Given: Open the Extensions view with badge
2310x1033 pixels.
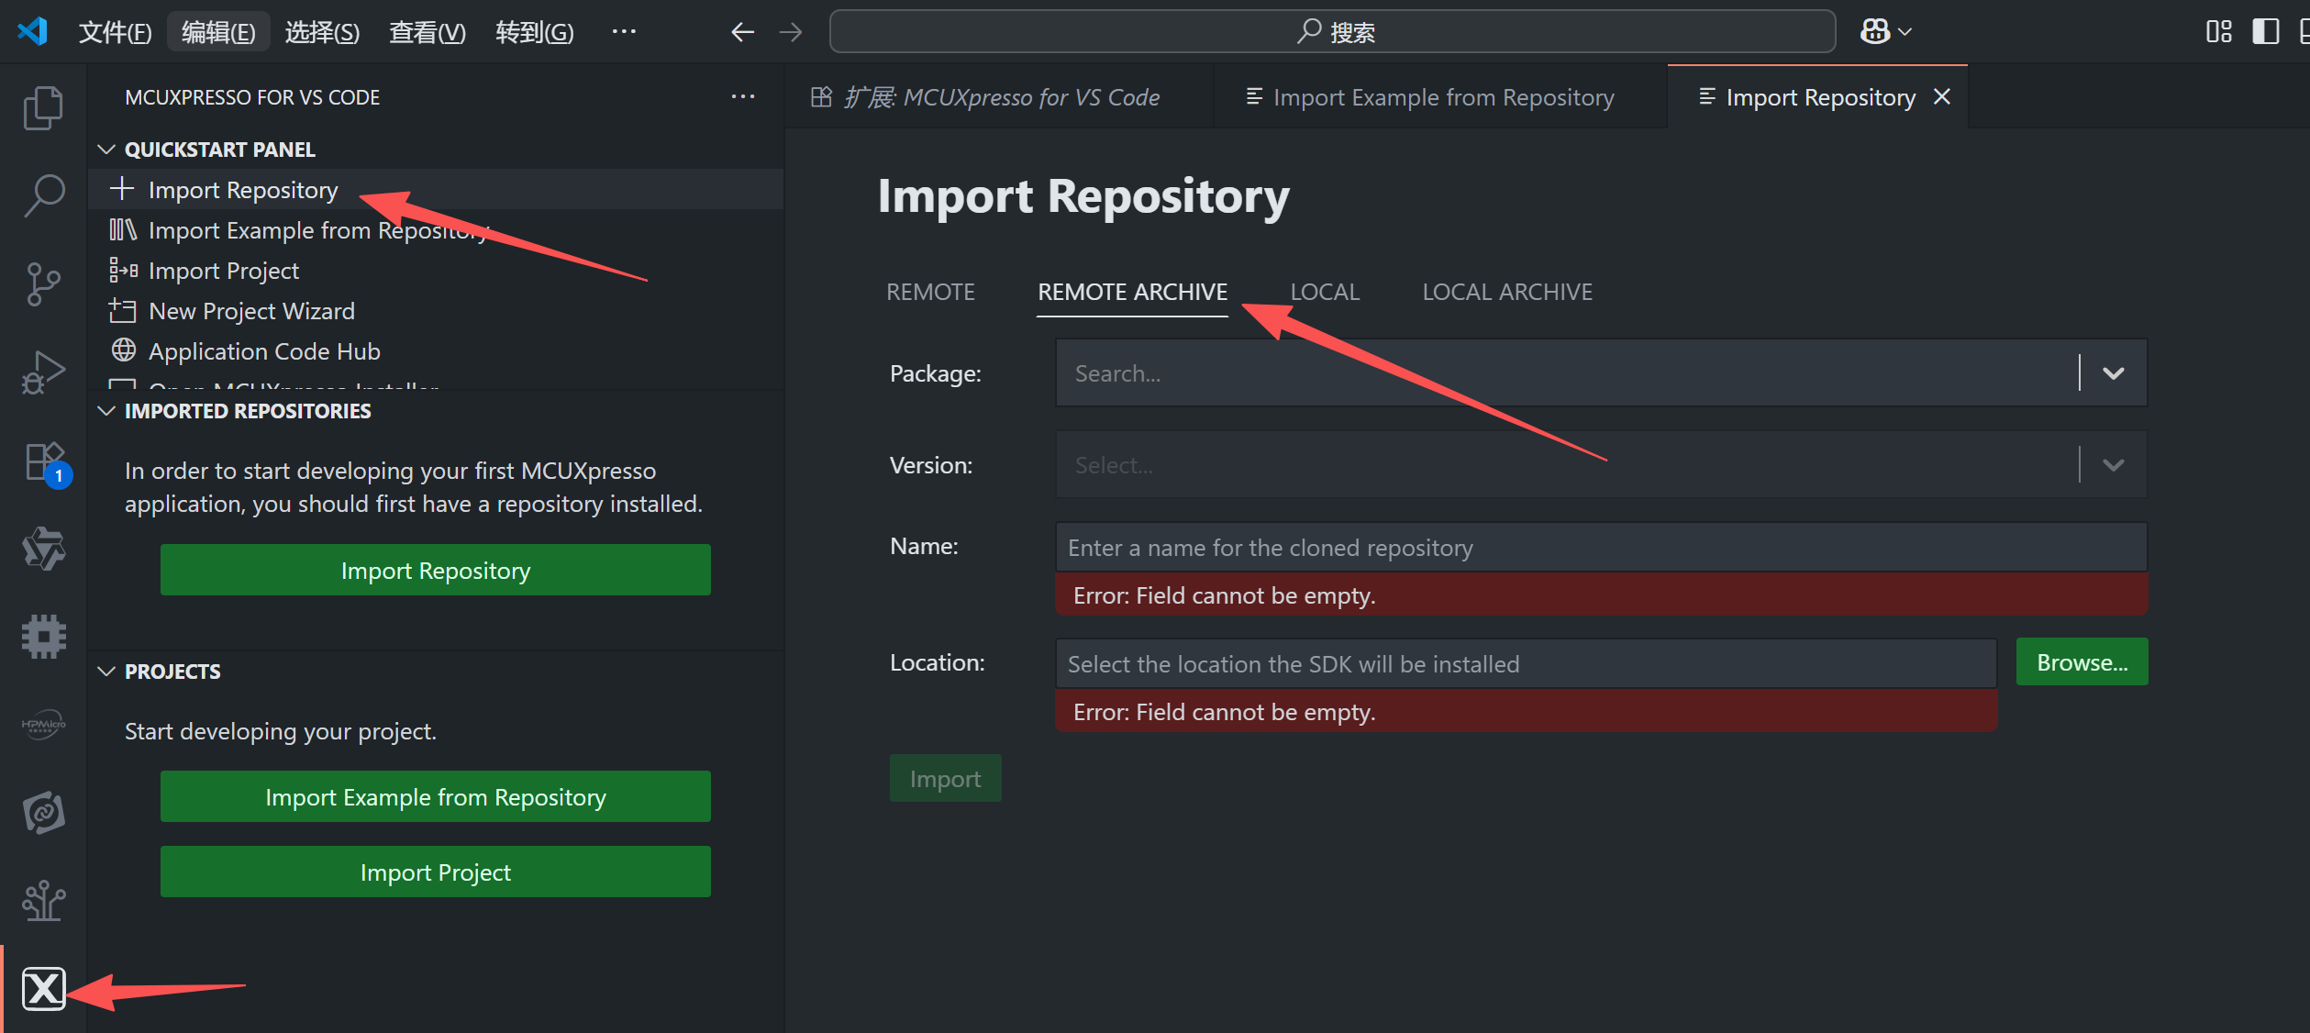Looking at the screenshot, I should pos(46,463).
